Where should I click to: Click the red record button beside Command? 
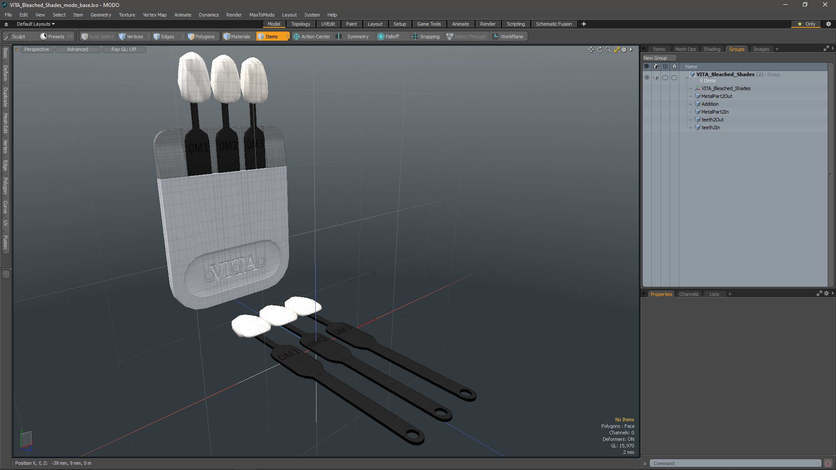(x=828, y=463)
